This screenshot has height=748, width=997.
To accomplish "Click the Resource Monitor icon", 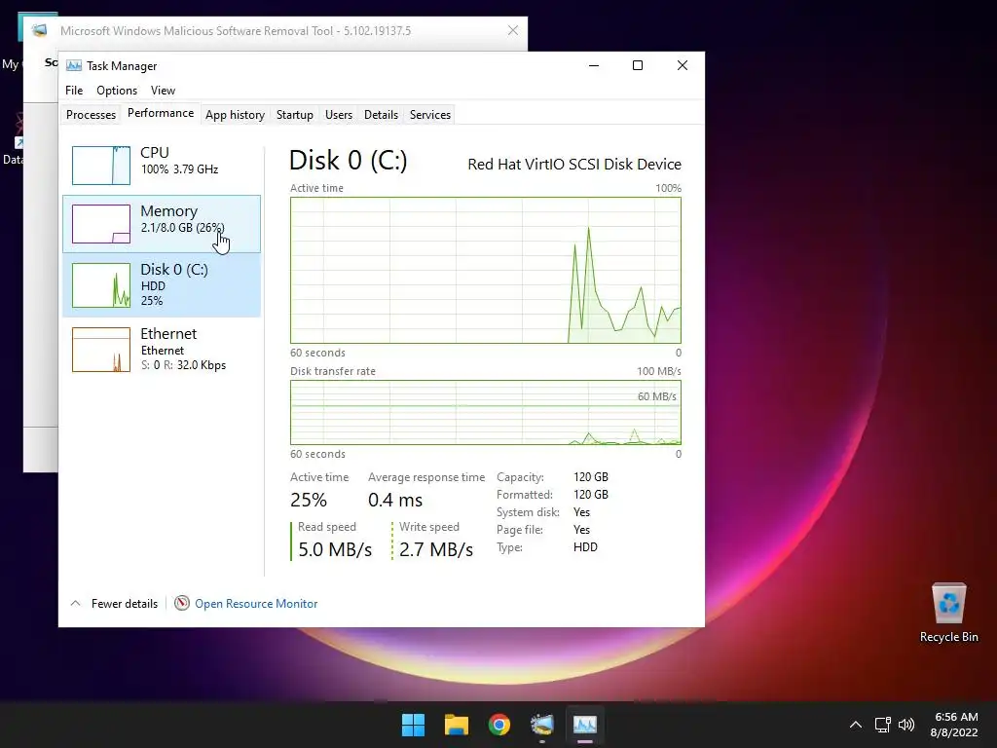I will pos(182,603).
